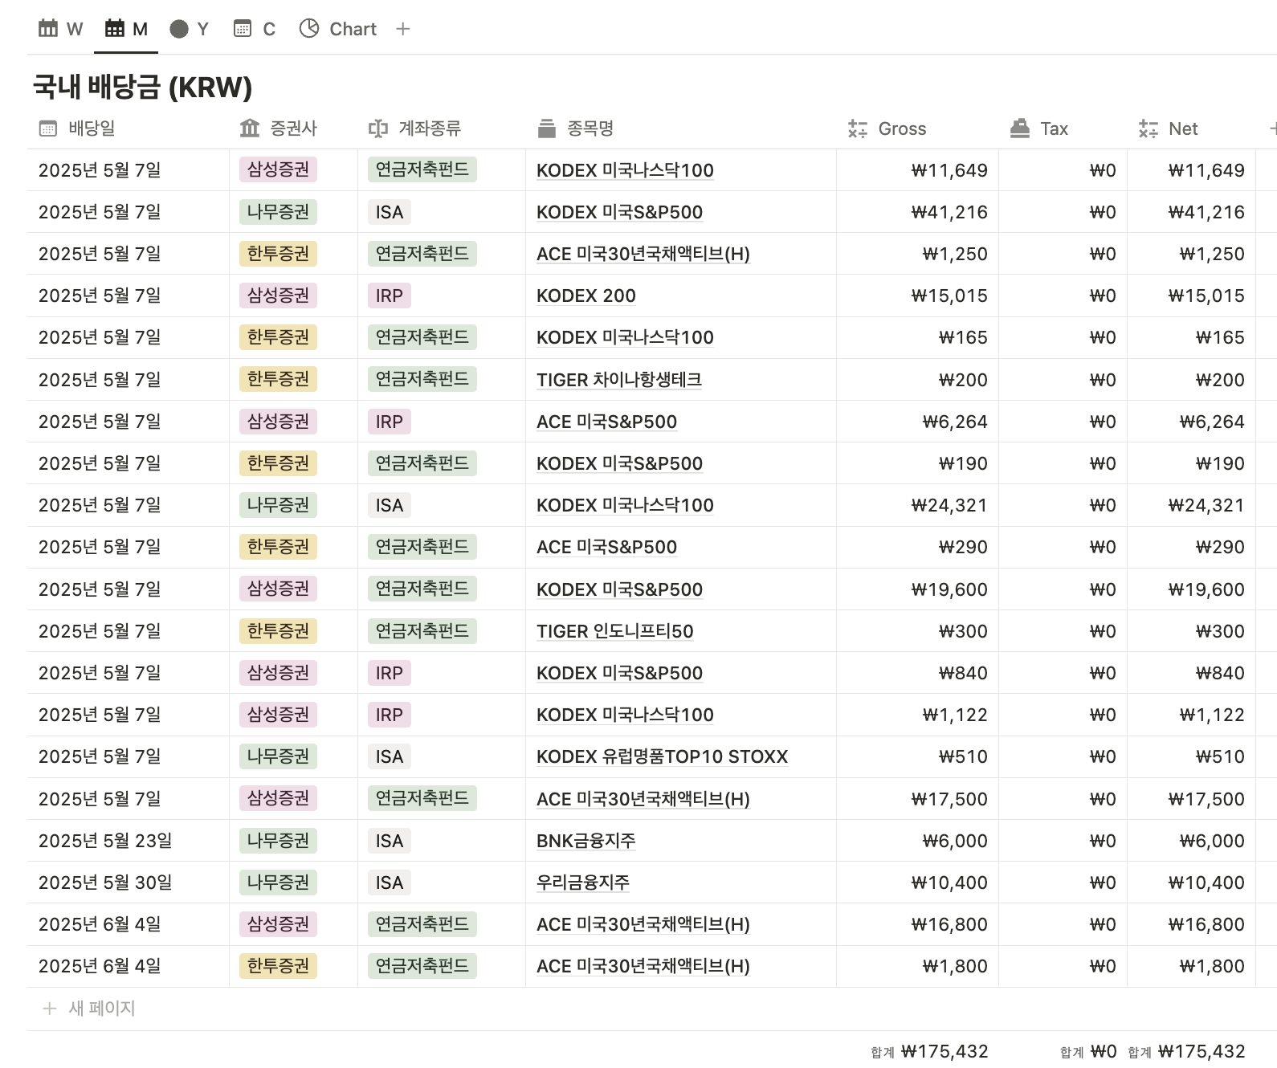Open the Net column header menu
Image resolution: width=1277 pixels, height=1068 pixels.
[x=1192, y=128]
